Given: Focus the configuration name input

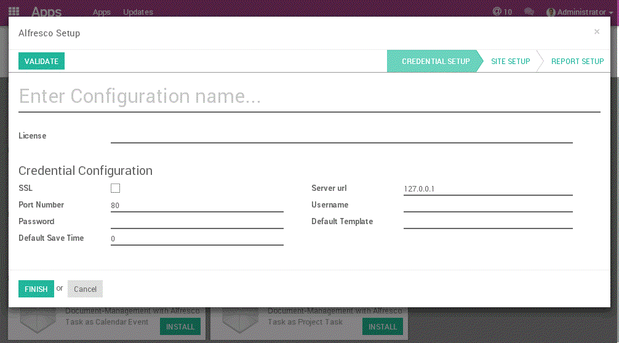Looking at the screenshot, I should 309,97.
